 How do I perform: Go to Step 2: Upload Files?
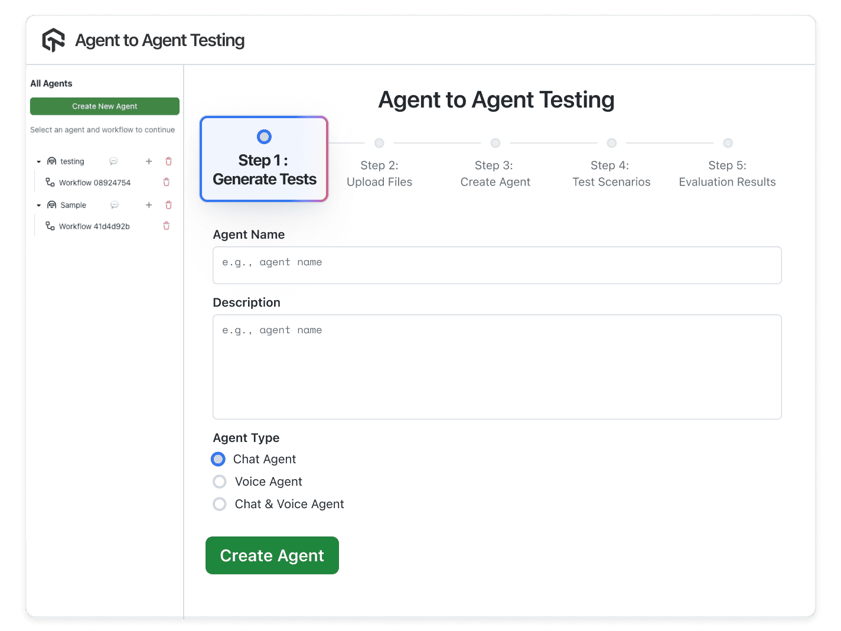(x=379, y=164)
